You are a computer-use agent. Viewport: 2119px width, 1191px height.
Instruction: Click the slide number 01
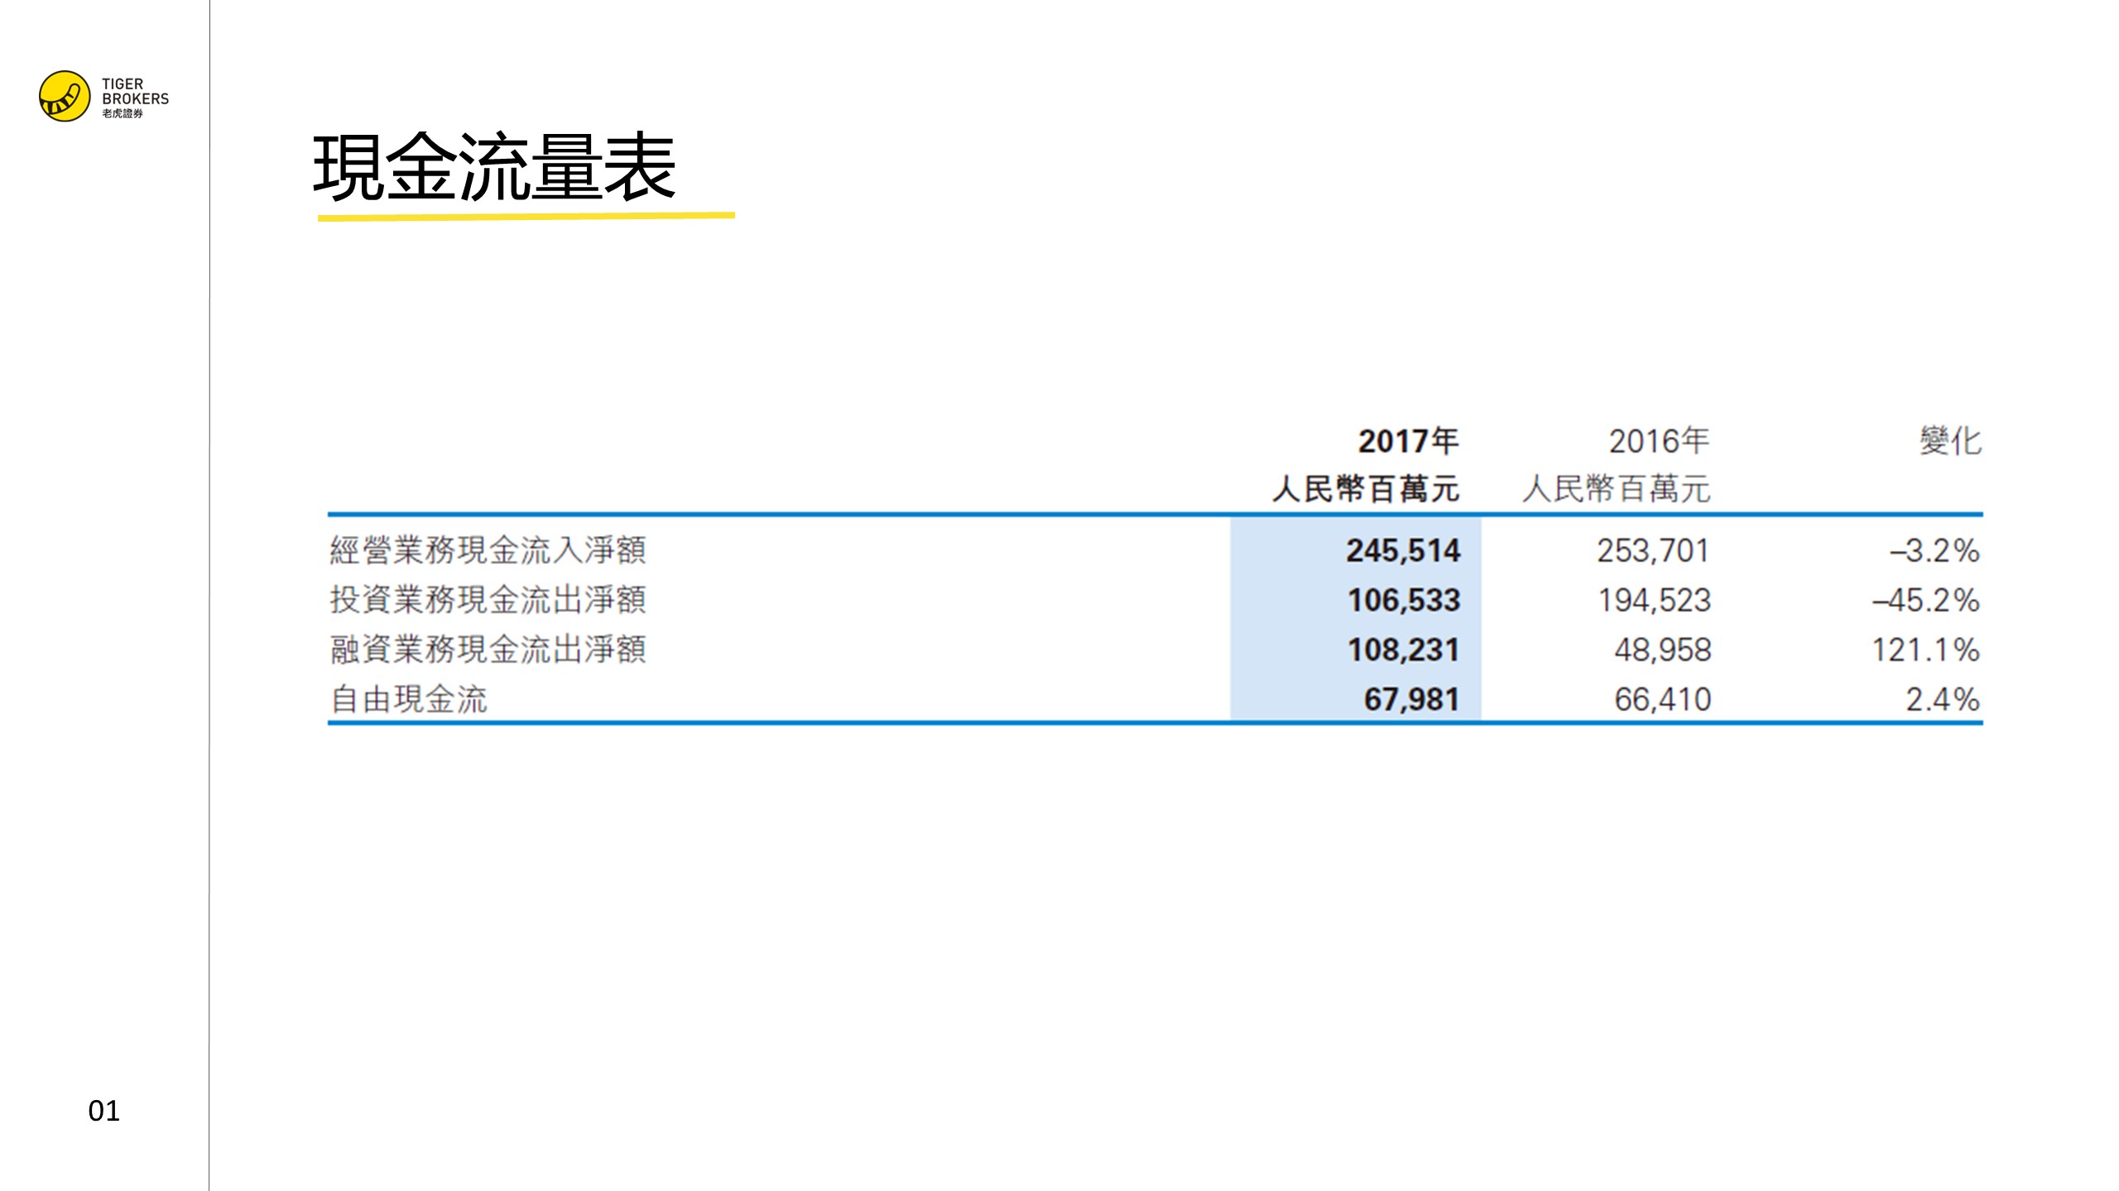(x=103, y=1110)
